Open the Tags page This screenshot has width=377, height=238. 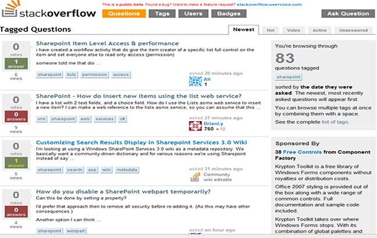click(162, 13)
